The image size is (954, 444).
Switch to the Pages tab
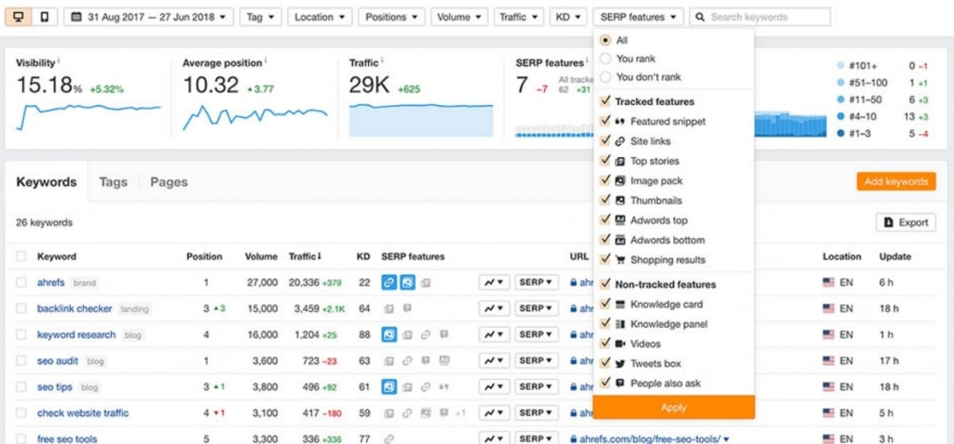(x=169, y=182)
